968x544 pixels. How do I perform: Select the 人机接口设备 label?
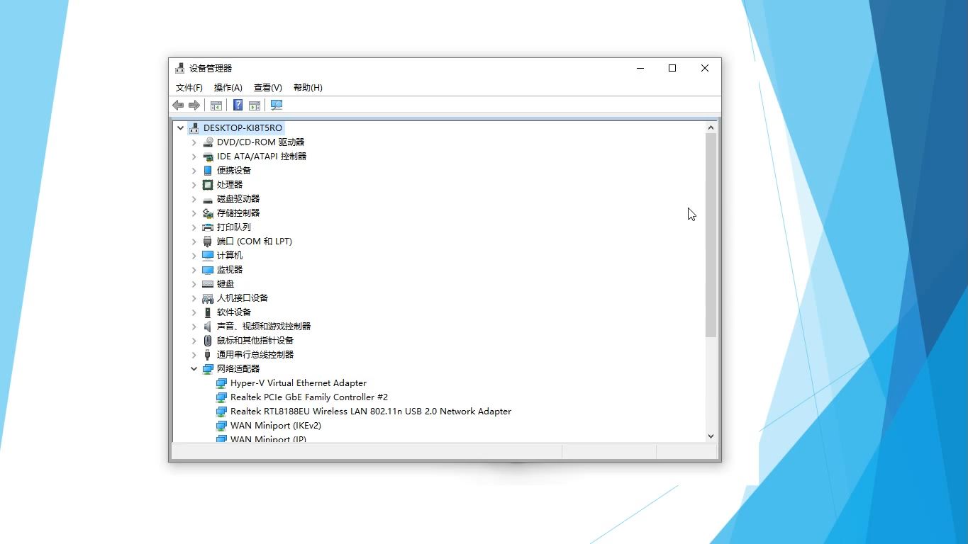(x=243, y=298)
